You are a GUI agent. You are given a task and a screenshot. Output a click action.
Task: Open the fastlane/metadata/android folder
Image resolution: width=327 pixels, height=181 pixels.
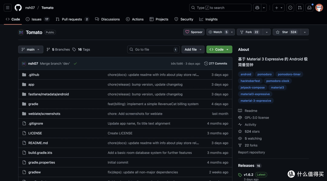click(x=48, y=94)
